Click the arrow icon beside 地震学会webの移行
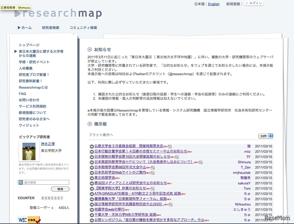The image size is (294, 224). (x=92, y=210)
